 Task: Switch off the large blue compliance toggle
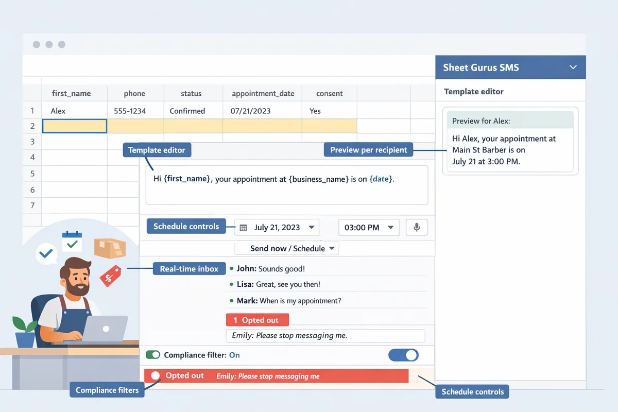(403, 355)
